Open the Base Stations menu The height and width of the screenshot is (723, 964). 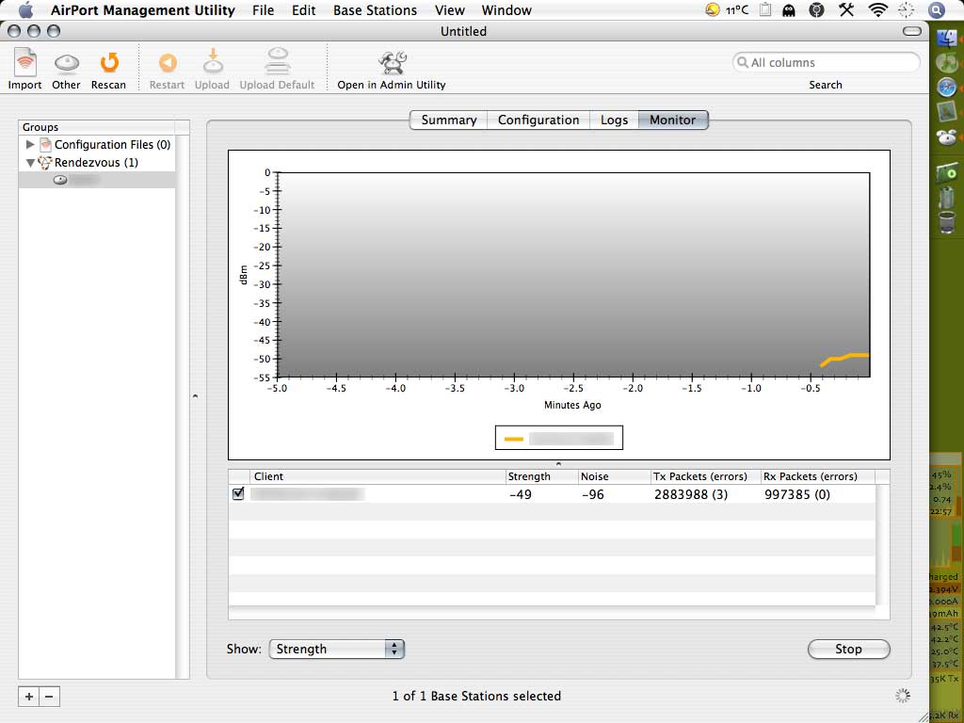tap(375, 9)
